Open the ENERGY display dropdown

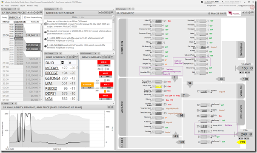pos(14,17)
